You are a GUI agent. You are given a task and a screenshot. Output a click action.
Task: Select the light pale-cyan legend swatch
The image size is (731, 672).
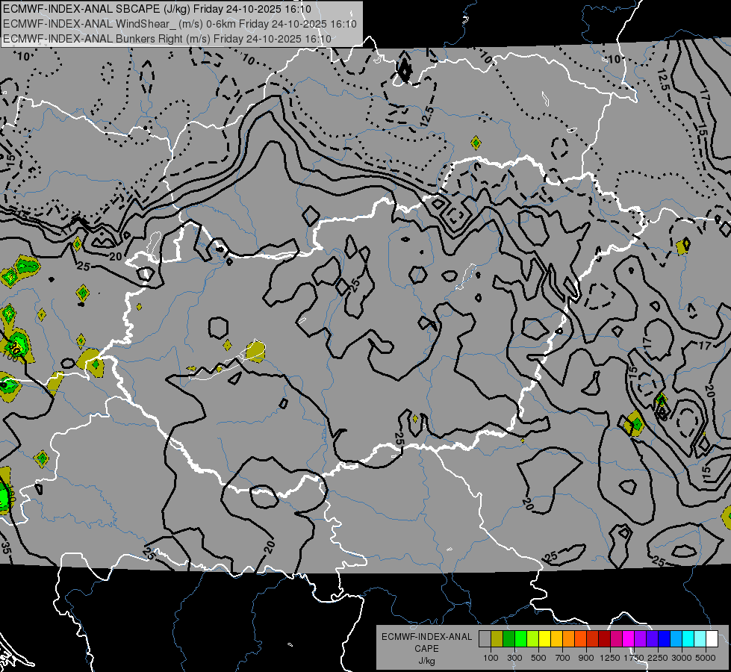click(700, 639)
